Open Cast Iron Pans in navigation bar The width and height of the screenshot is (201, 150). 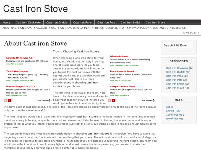[82, 23]
